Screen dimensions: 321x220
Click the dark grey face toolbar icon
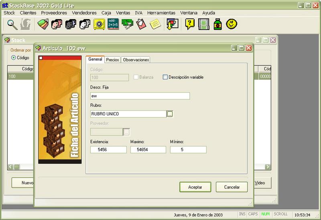pos(71,24)
